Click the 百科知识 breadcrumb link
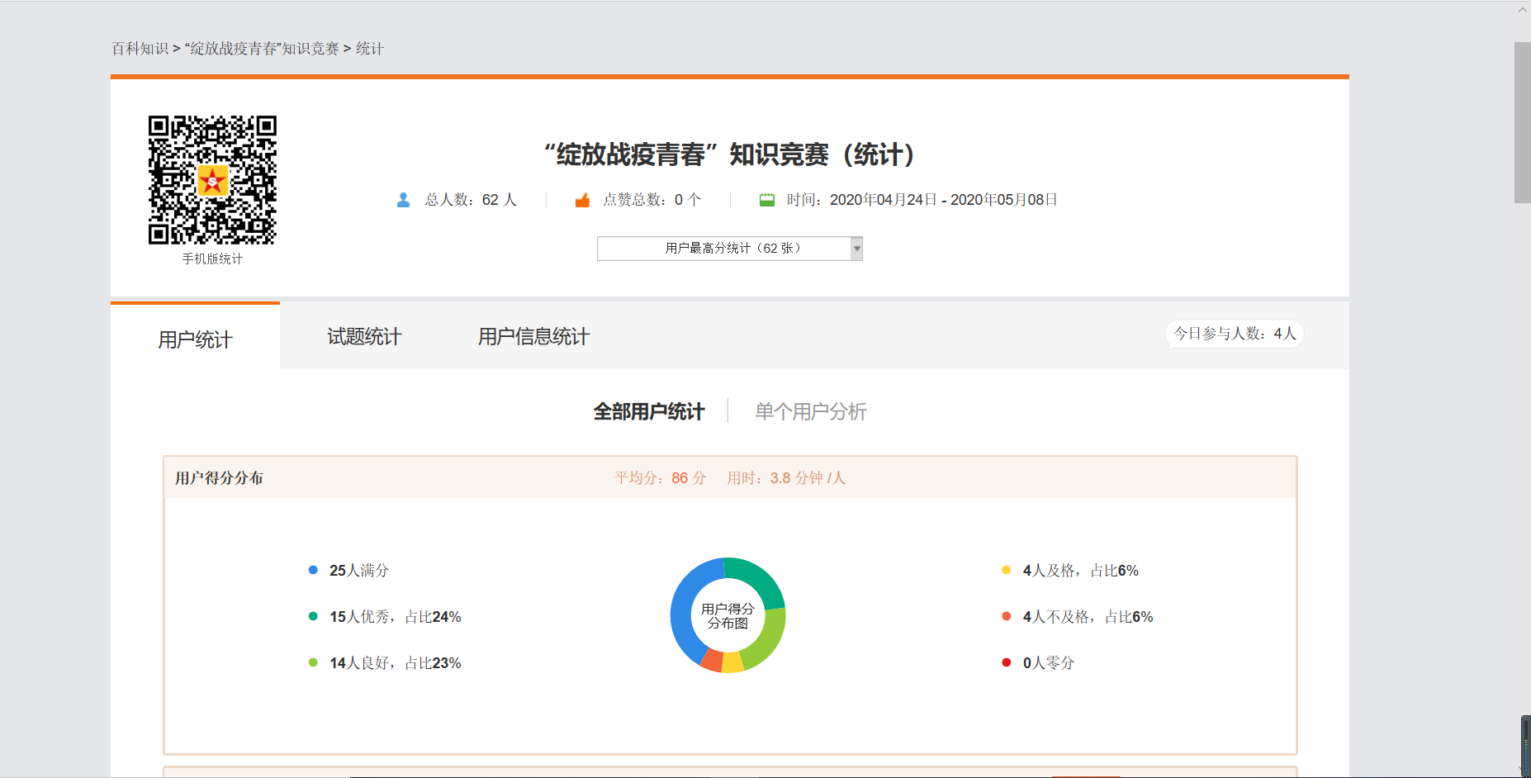This screenshot has width=1531, height=778. click(140, 49)
